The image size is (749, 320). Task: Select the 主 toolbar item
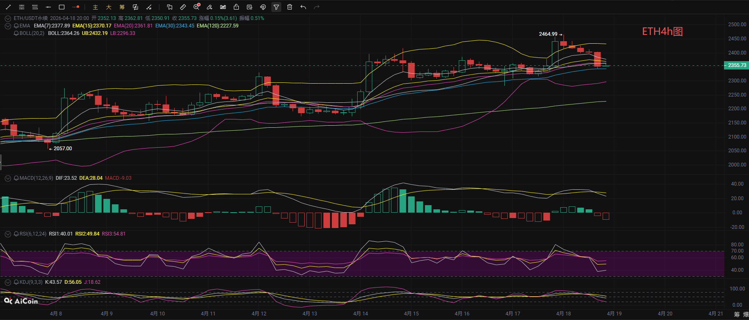click(95, 7)
